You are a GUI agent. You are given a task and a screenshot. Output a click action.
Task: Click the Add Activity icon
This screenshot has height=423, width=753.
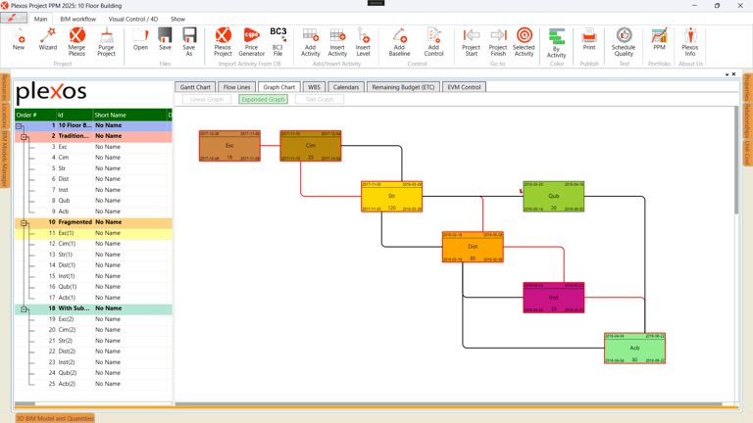pos(310,42)
